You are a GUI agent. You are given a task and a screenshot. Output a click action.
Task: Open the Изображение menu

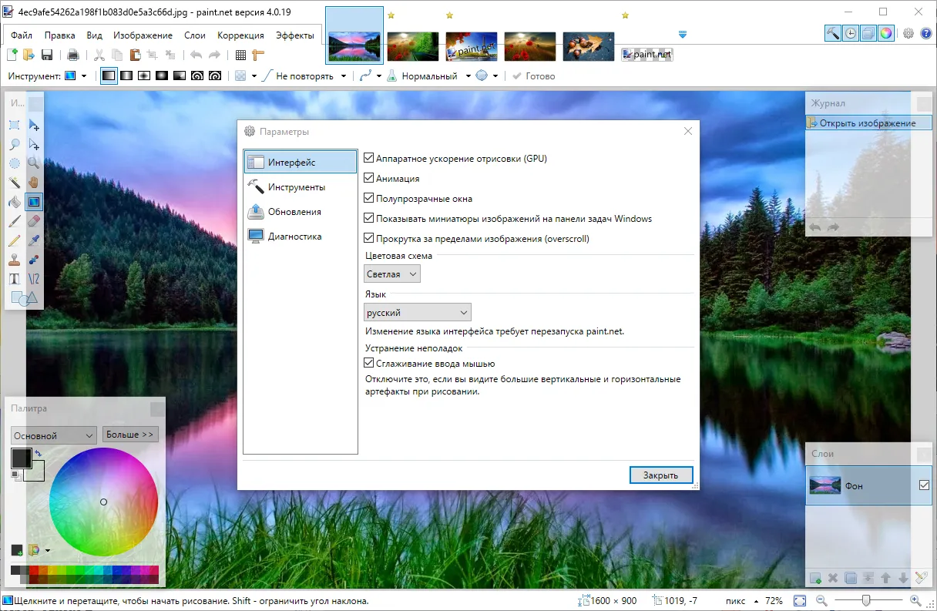coord(143,35)
